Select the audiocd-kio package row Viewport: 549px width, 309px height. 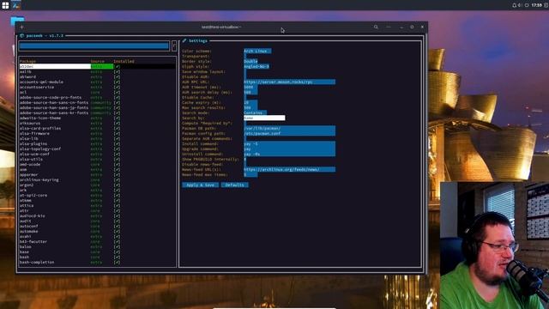point(97,215)
